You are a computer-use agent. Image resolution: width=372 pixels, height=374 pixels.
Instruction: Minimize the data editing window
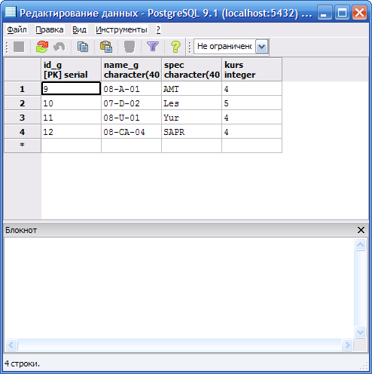pyautogui.click(x=324, y=13)
